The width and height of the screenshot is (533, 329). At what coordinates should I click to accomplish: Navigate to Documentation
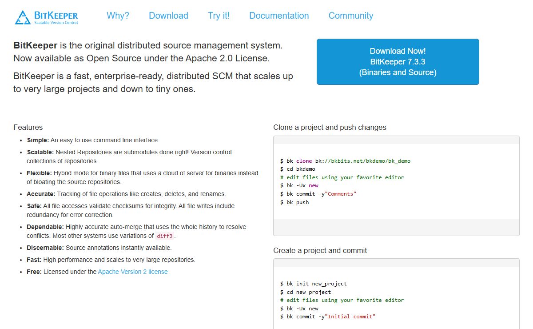click(x=279, y=16)
